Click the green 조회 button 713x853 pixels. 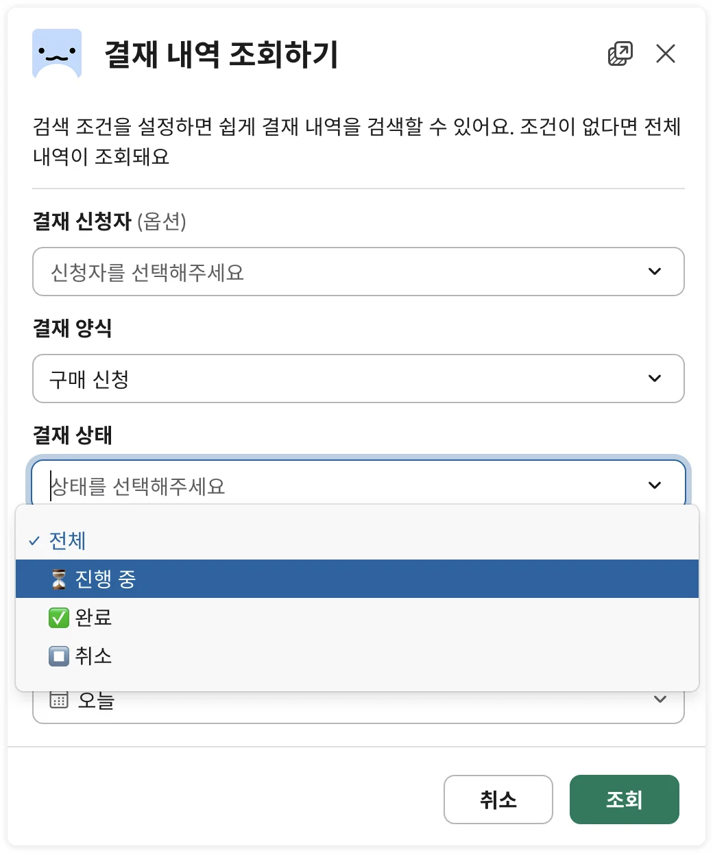[x=624, y=800]
